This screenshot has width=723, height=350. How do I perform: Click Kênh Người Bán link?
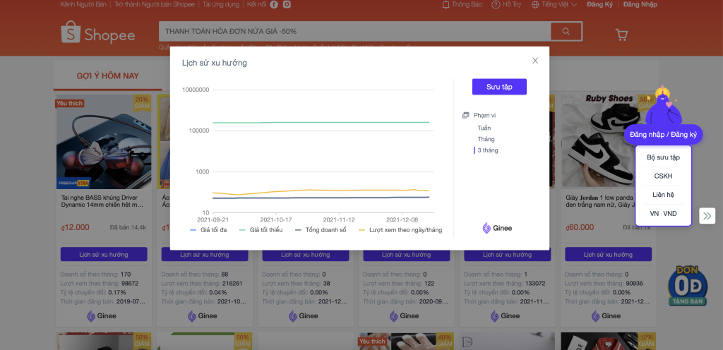click(x=83, y=5)
